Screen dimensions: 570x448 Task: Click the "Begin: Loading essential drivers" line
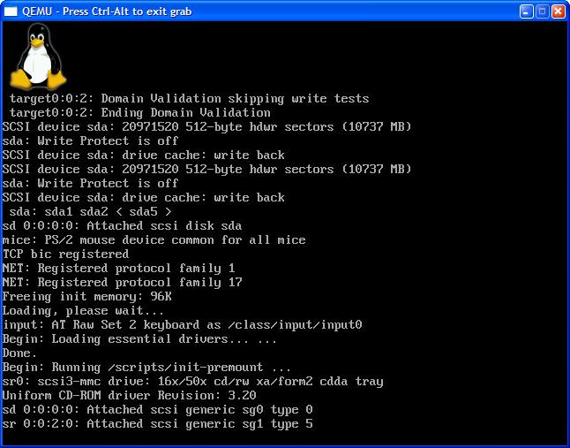[x=139, y=338]
